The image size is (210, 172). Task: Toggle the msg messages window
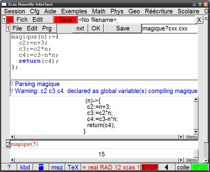(57, 167)
